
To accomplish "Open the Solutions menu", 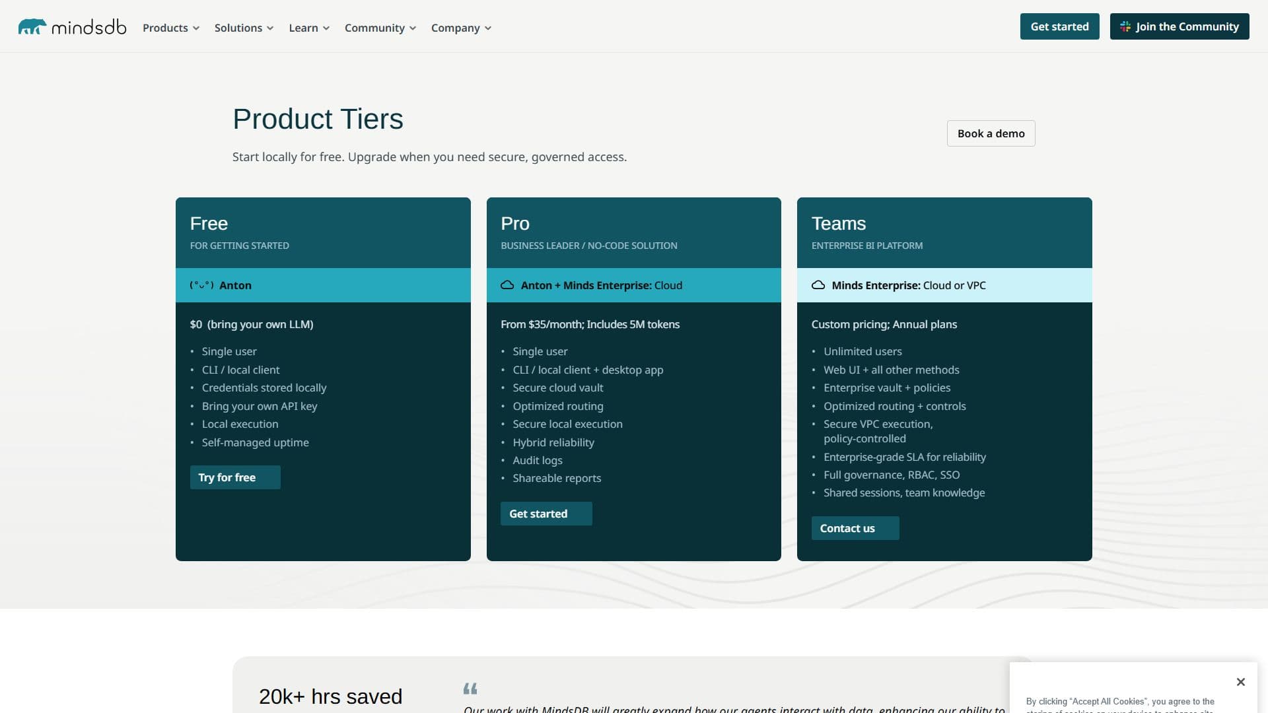I will [x=244, y=28].
